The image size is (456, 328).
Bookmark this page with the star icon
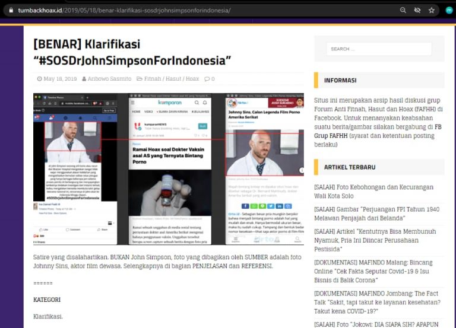(432, 11)
